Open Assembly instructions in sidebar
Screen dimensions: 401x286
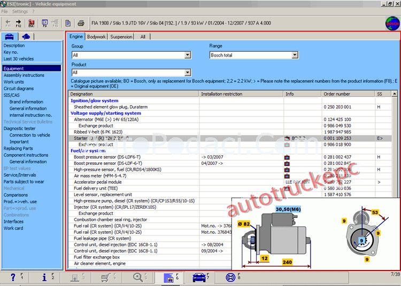pos(24,75)
